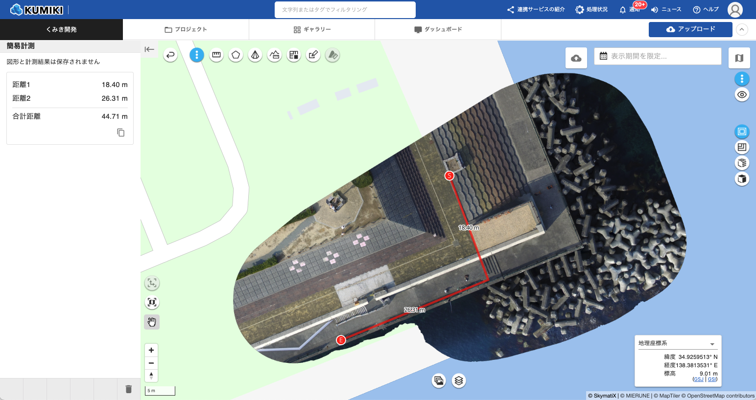
Task: Open the ギャラリー tab
Action: tap(312, 29)
